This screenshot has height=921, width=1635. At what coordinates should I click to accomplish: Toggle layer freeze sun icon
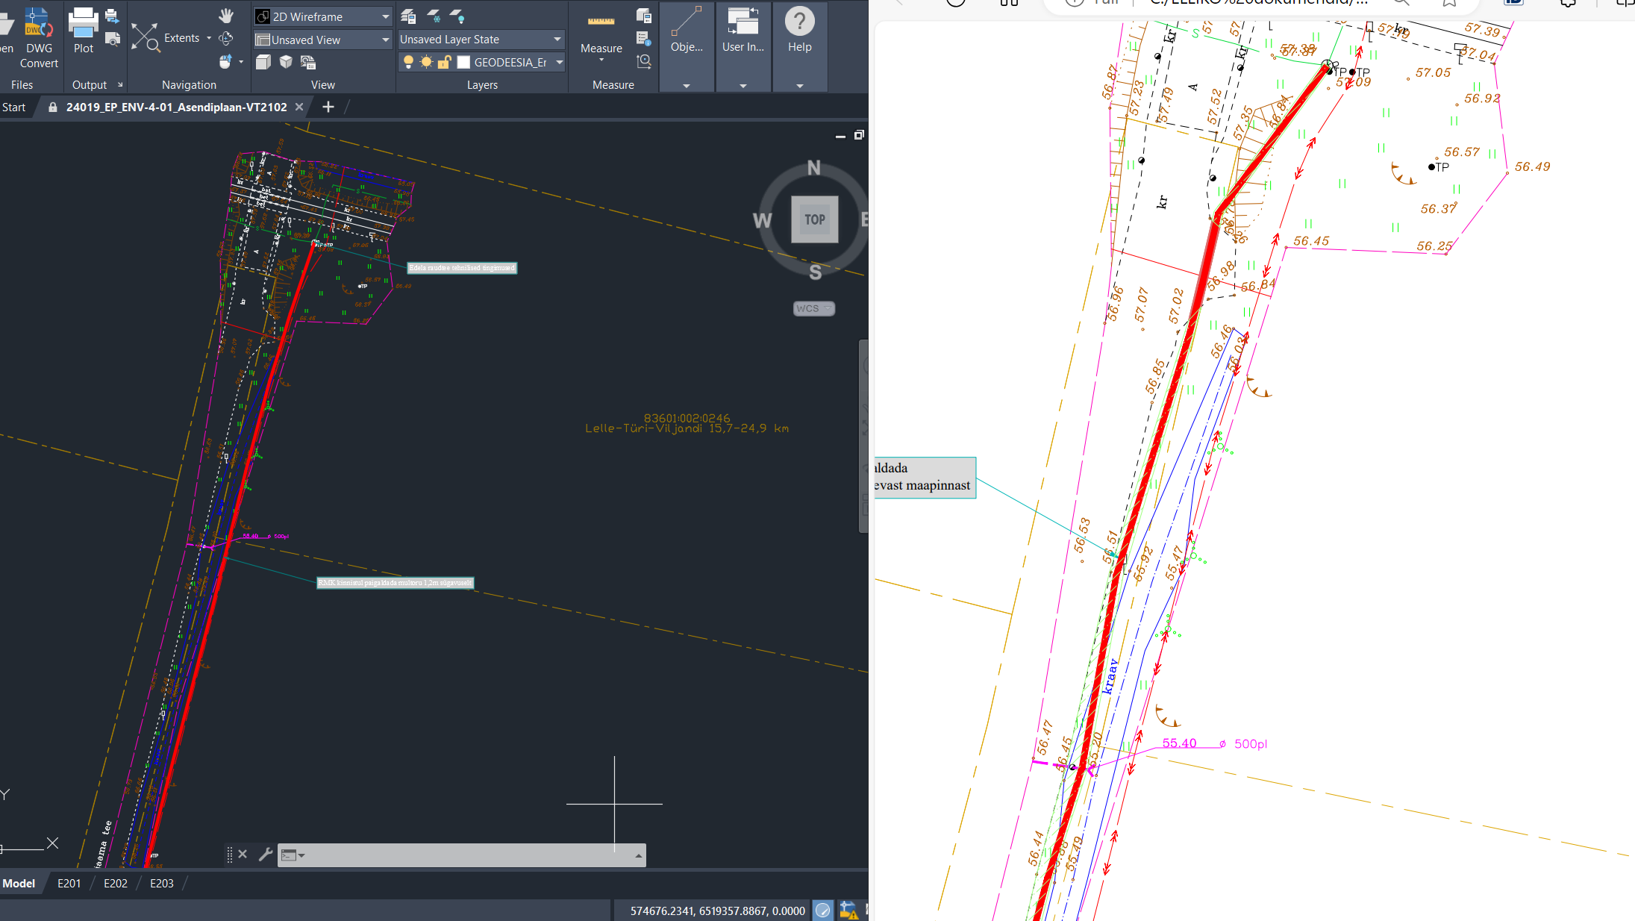coord(426,62)
